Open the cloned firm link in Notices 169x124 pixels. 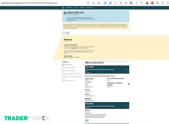click(x=74, y=48)
